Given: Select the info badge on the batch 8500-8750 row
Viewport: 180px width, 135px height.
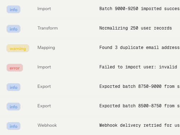Looking at the screenshot, I should tap(13, 107).
